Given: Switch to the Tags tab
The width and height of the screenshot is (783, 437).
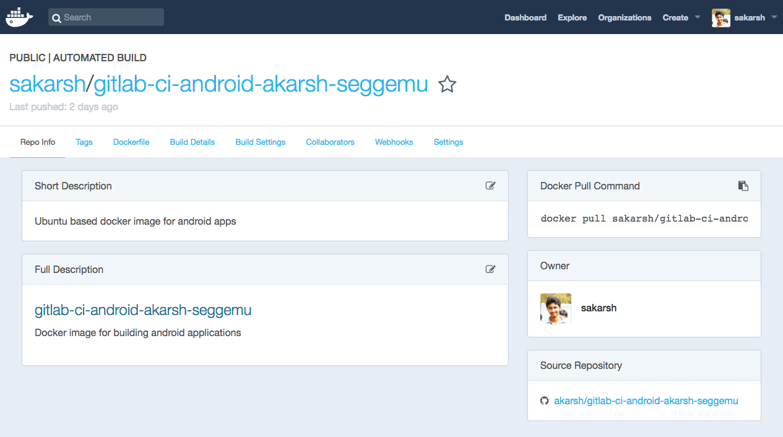Looking at the screenshot, I should [x=84, y=142].
